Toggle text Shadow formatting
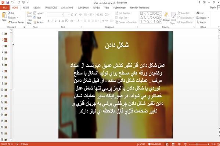 point(59,21)
